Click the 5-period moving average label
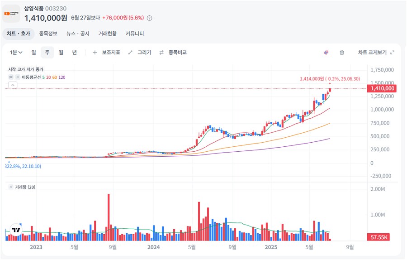The image size is (407, 260). click(43, 77)
